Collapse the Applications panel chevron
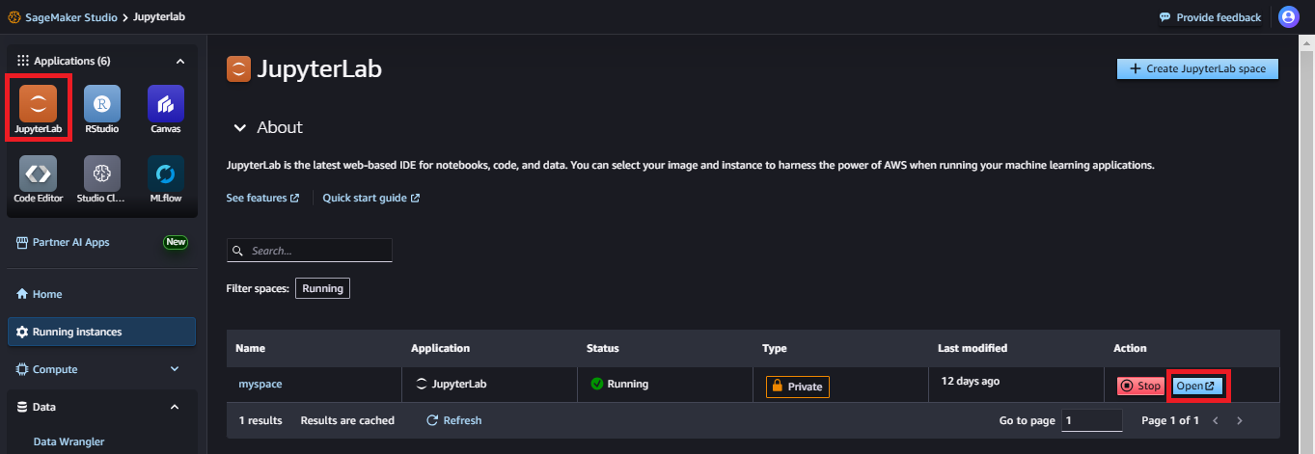1315x454 pixels. coord(179,61)
